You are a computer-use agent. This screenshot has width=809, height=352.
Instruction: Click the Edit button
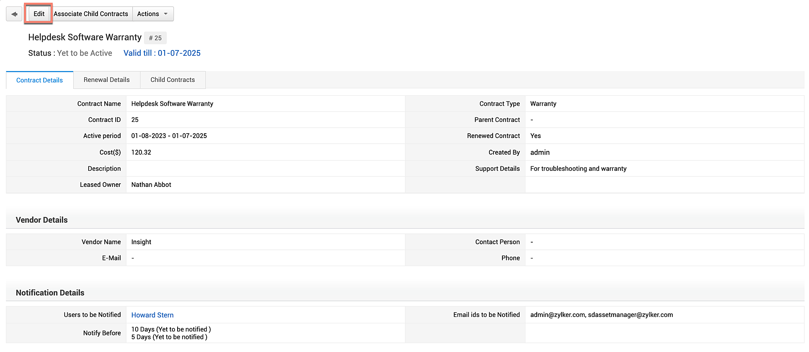tap(39, 14)
